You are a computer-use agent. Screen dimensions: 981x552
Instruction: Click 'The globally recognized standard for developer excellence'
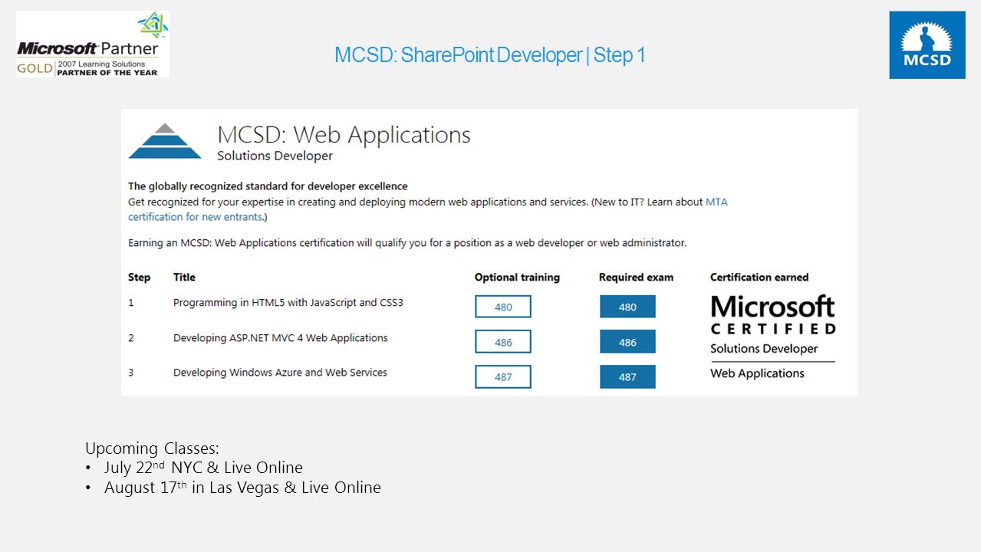pos(268,186)
